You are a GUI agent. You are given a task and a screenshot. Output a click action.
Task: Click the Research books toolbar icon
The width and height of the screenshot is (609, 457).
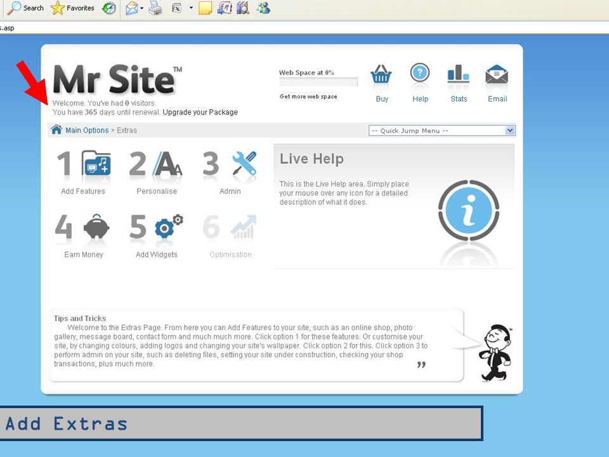(243, 8)
